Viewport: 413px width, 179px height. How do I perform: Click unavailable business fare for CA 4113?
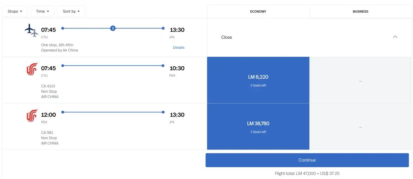coord(360,80)
